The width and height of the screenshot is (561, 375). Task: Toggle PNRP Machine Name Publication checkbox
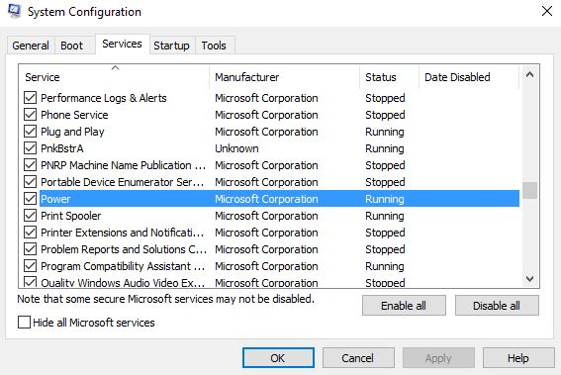30,165
